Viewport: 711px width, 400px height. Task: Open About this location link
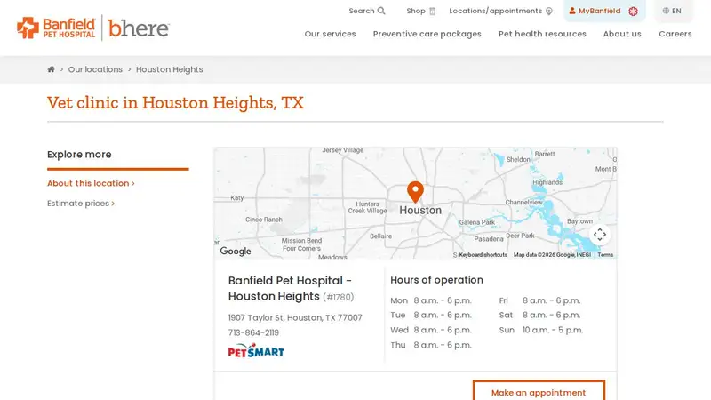coord(91,183)
